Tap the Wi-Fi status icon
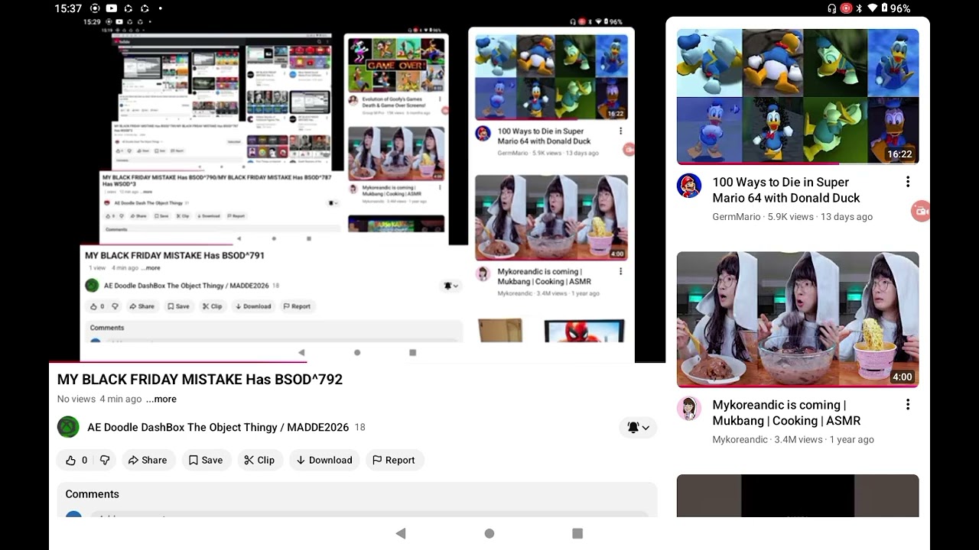Screen dimensions: 979x550 click(x=872, y=8)
